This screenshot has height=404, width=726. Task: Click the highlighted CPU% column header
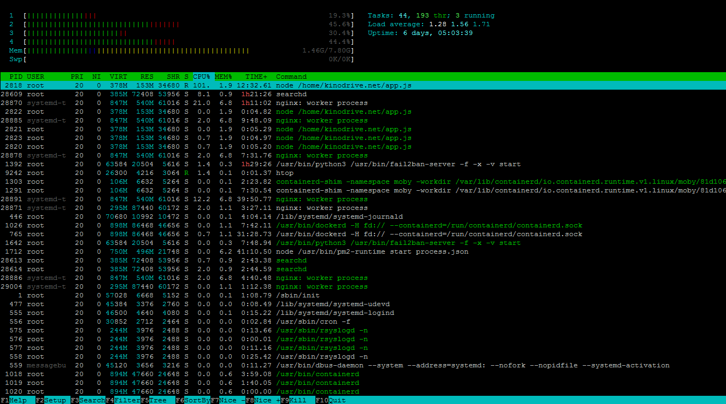pyautogui.click(x=202, y=77)
